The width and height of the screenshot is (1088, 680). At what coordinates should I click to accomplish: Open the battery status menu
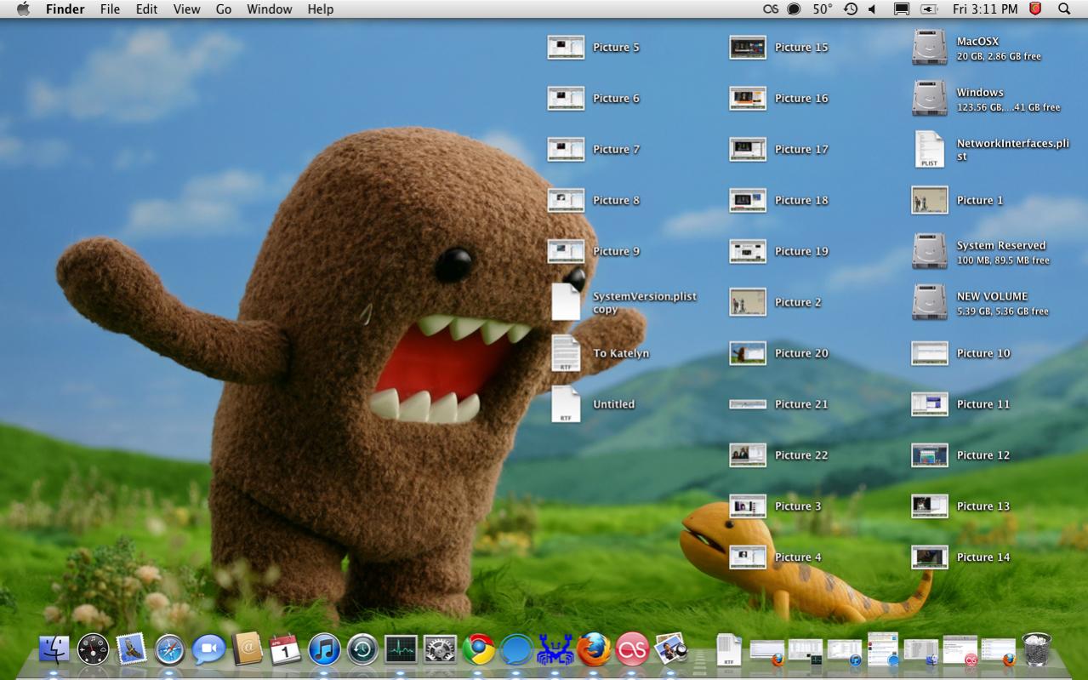click(929, 9)
